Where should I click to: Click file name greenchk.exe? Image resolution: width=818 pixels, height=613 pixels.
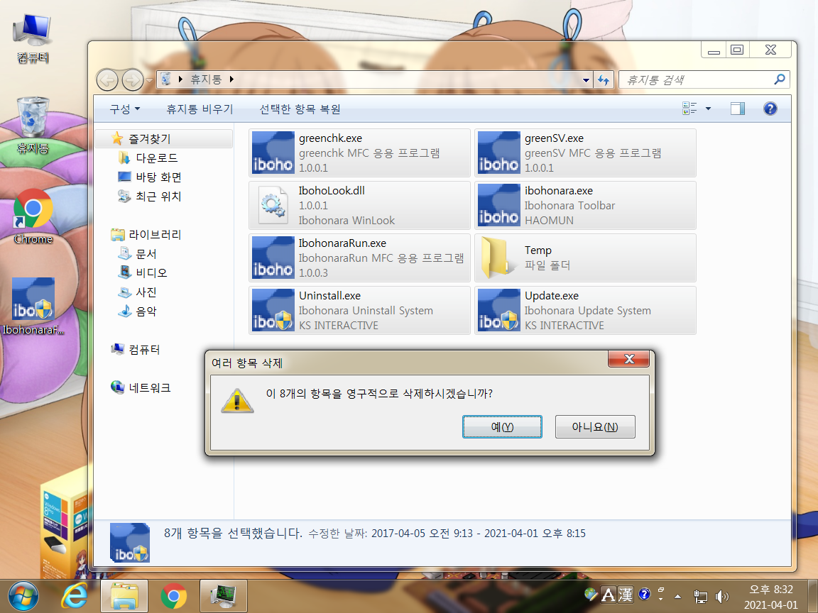[330, 138]
